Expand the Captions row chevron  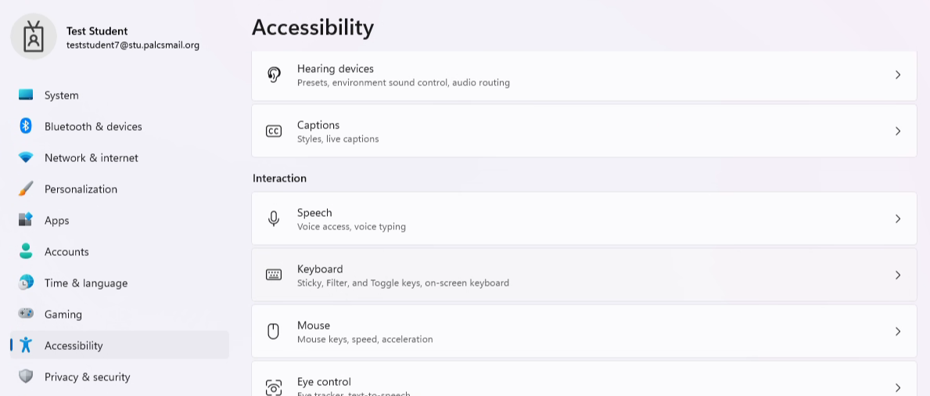(x=897, y=131)
